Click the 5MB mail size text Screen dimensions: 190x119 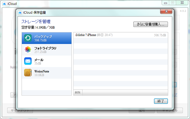click(x=38, y=63)
